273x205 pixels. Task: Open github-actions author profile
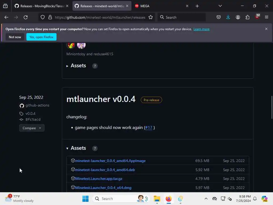[37, 105]
